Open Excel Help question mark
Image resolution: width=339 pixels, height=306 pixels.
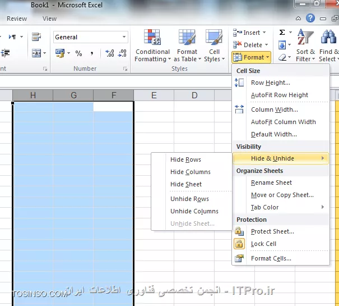pos(310,18)
